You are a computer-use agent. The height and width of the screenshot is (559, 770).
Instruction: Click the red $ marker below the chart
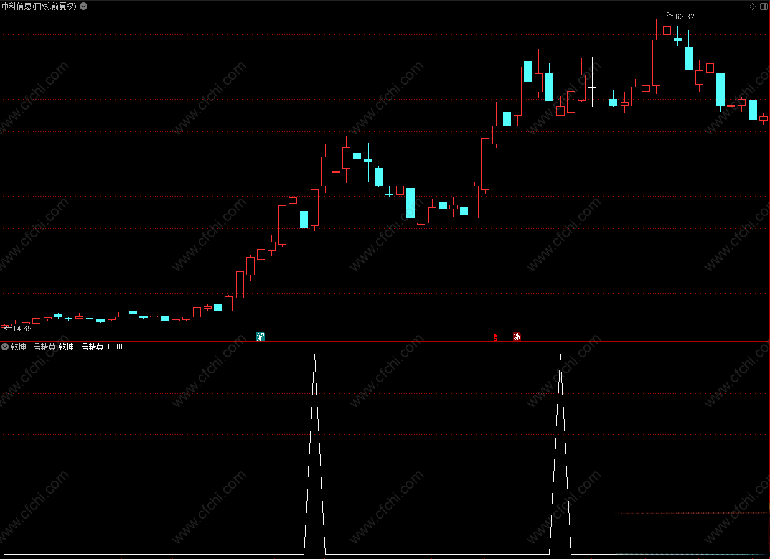(495, 337)
